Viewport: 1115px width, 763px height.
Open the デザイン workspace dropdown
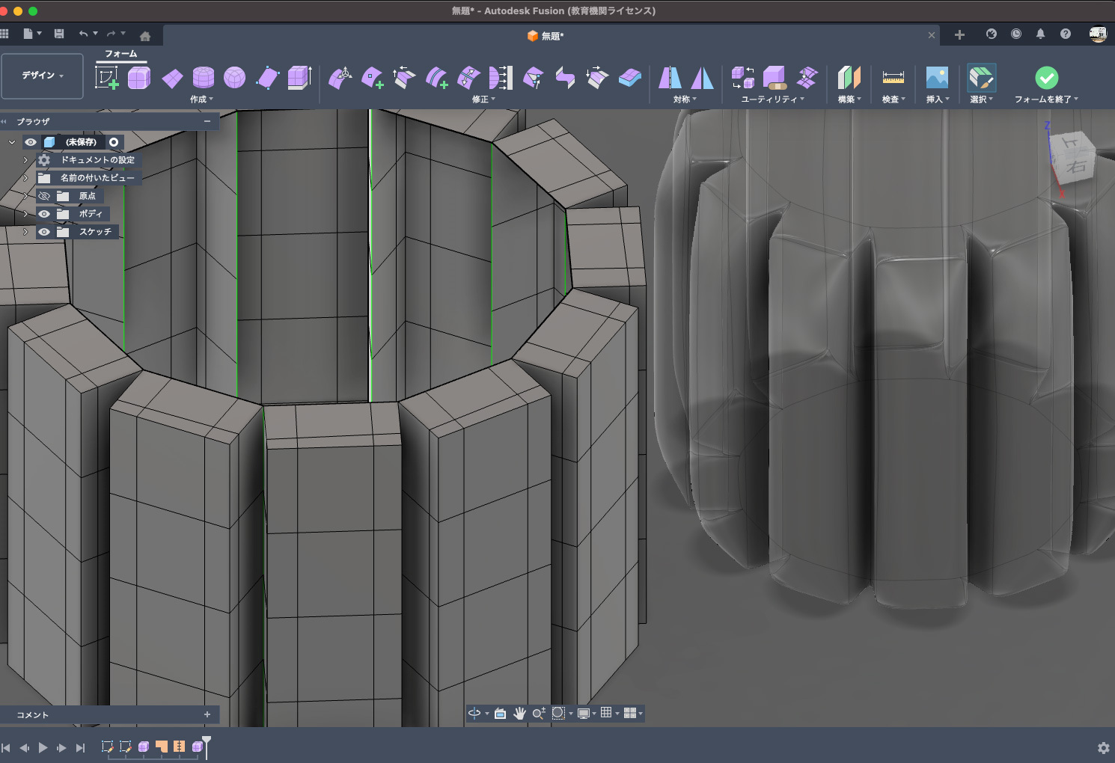(42, 76)
